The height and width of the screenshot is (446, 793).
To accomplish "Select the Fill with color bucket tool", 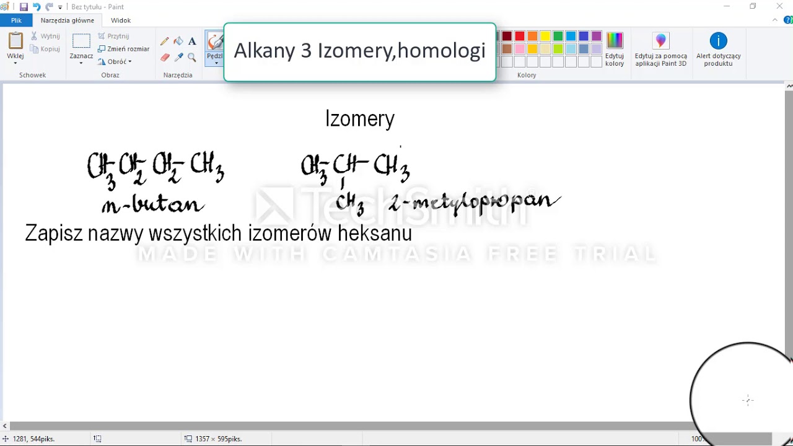I will click(178, 42).
